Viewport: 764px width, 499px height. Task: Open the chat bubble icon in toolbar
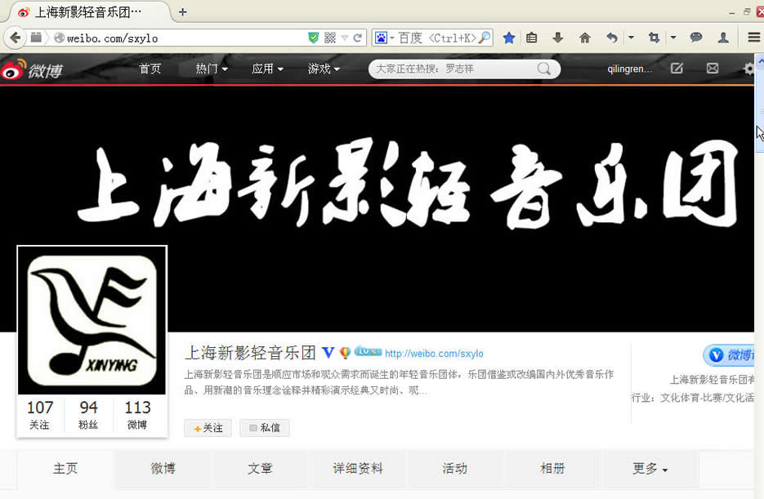click(x=696, y=38)
